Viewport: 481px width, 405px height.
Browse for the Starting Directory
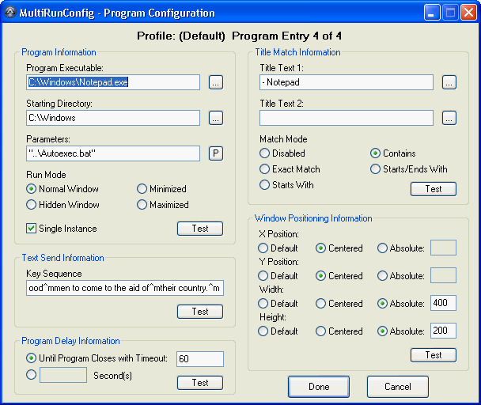(216, 118)
